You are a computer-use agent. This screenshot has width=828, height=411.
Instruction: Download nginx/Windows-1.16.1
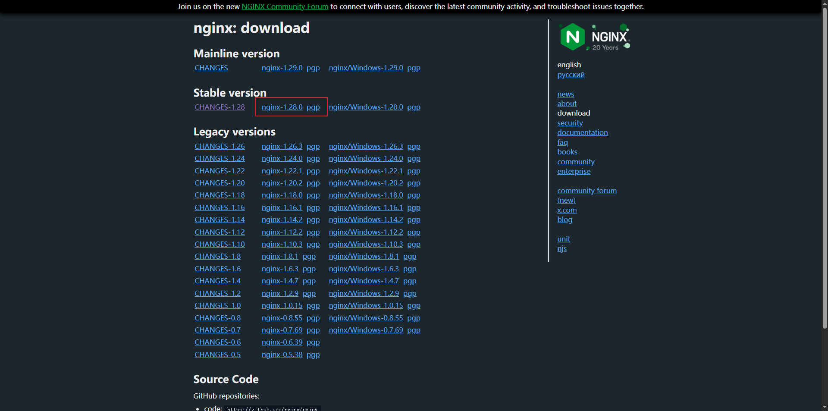[366, 207]
